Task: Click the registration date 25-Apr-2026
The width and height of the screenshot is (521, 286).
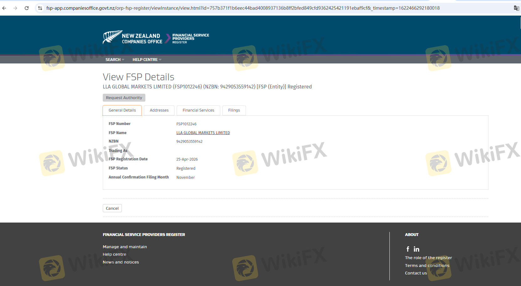Action: point(187,159)
